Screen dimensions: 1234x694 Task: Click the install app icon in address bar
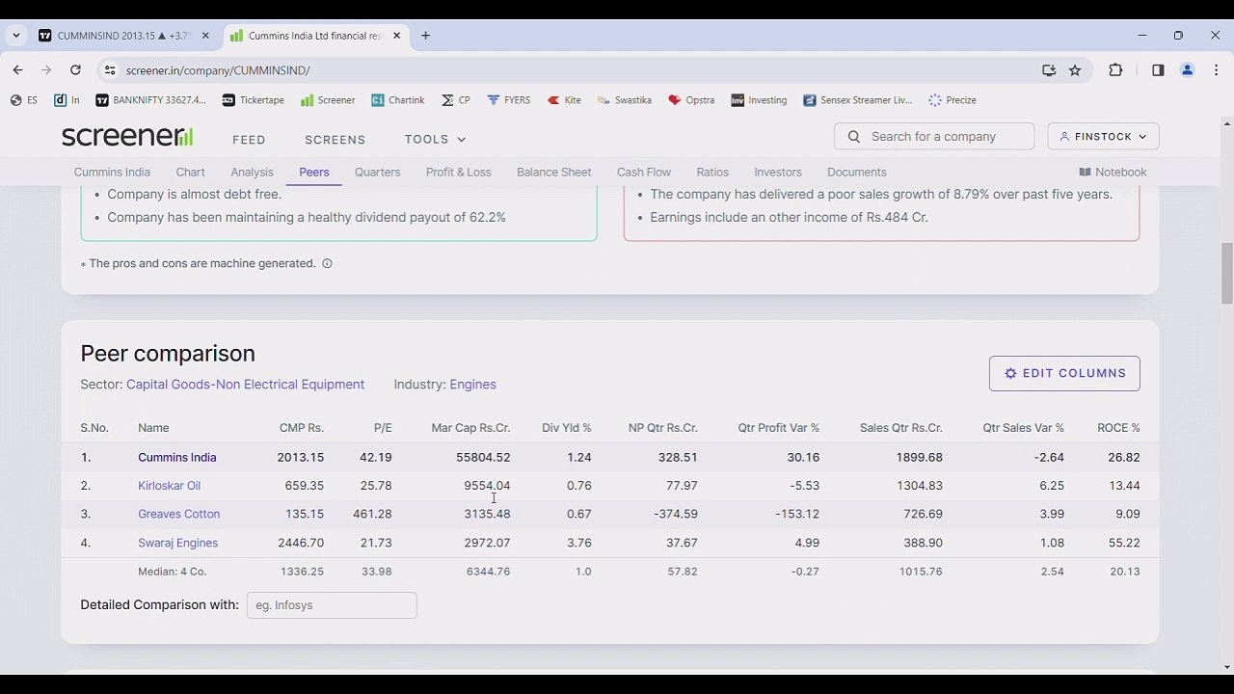1049,69
